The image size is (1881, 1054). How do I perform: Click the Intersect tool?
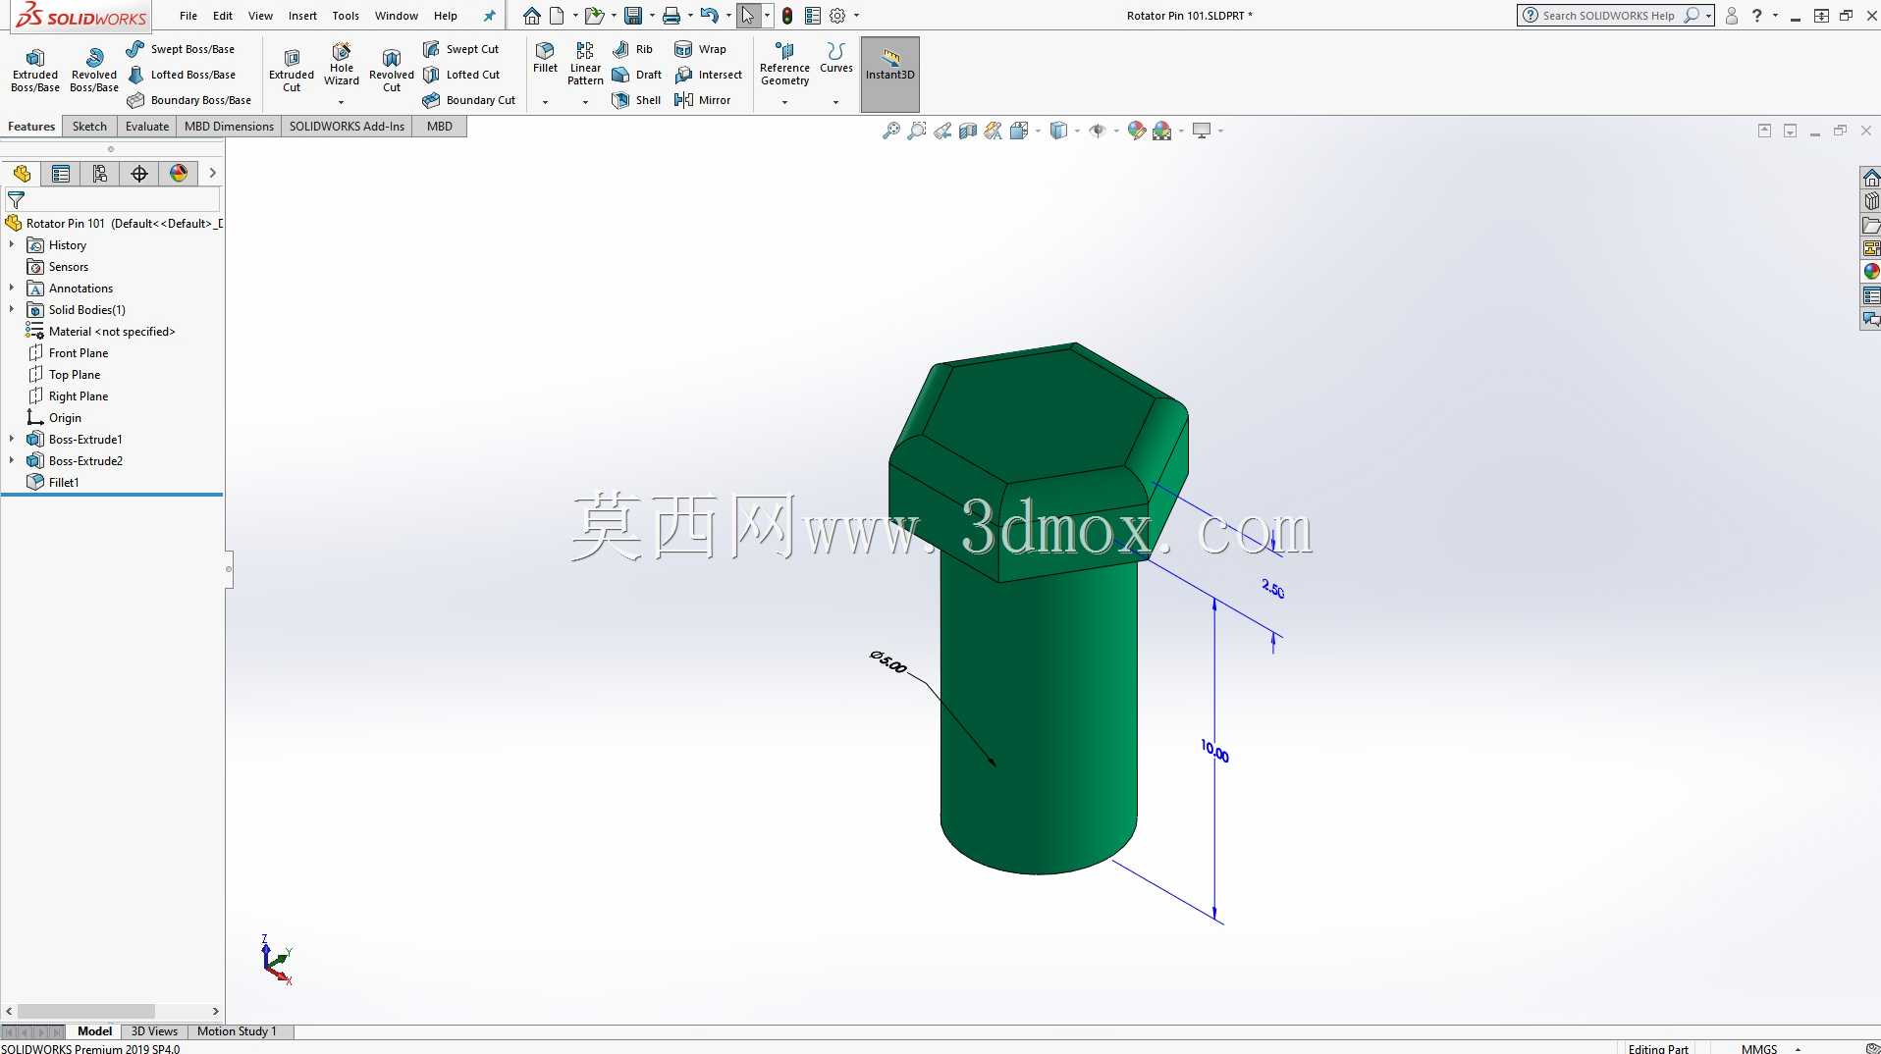(708, 75)
